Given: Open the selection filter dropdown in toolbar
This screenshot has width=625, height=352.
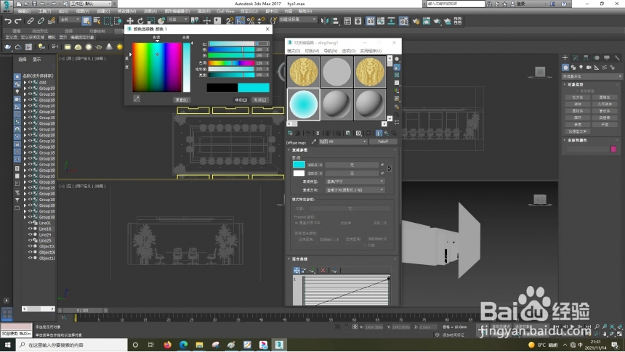Looking at the screenshot, I should (69, 20).
